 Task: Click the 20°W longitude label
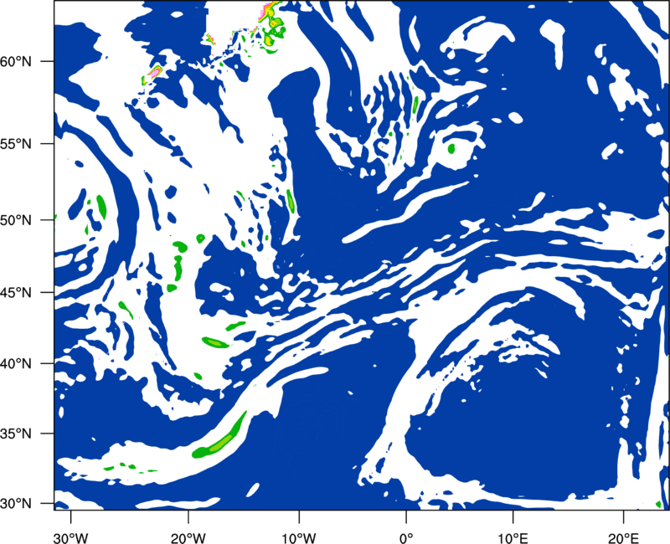pyautogui.click(x=188, y=538)
